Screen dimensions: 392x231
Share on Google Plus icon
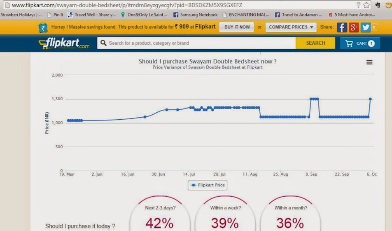[x=353, y=27]
